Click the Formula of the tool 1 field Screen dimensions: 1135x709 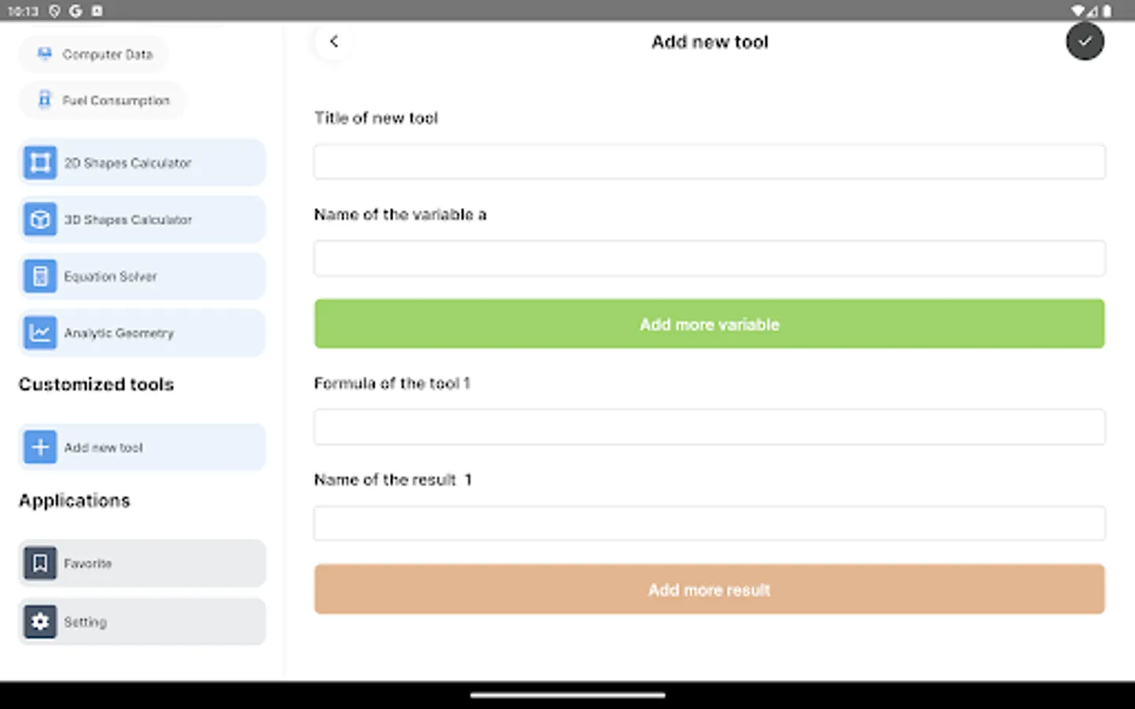click(x=709, y=426)
